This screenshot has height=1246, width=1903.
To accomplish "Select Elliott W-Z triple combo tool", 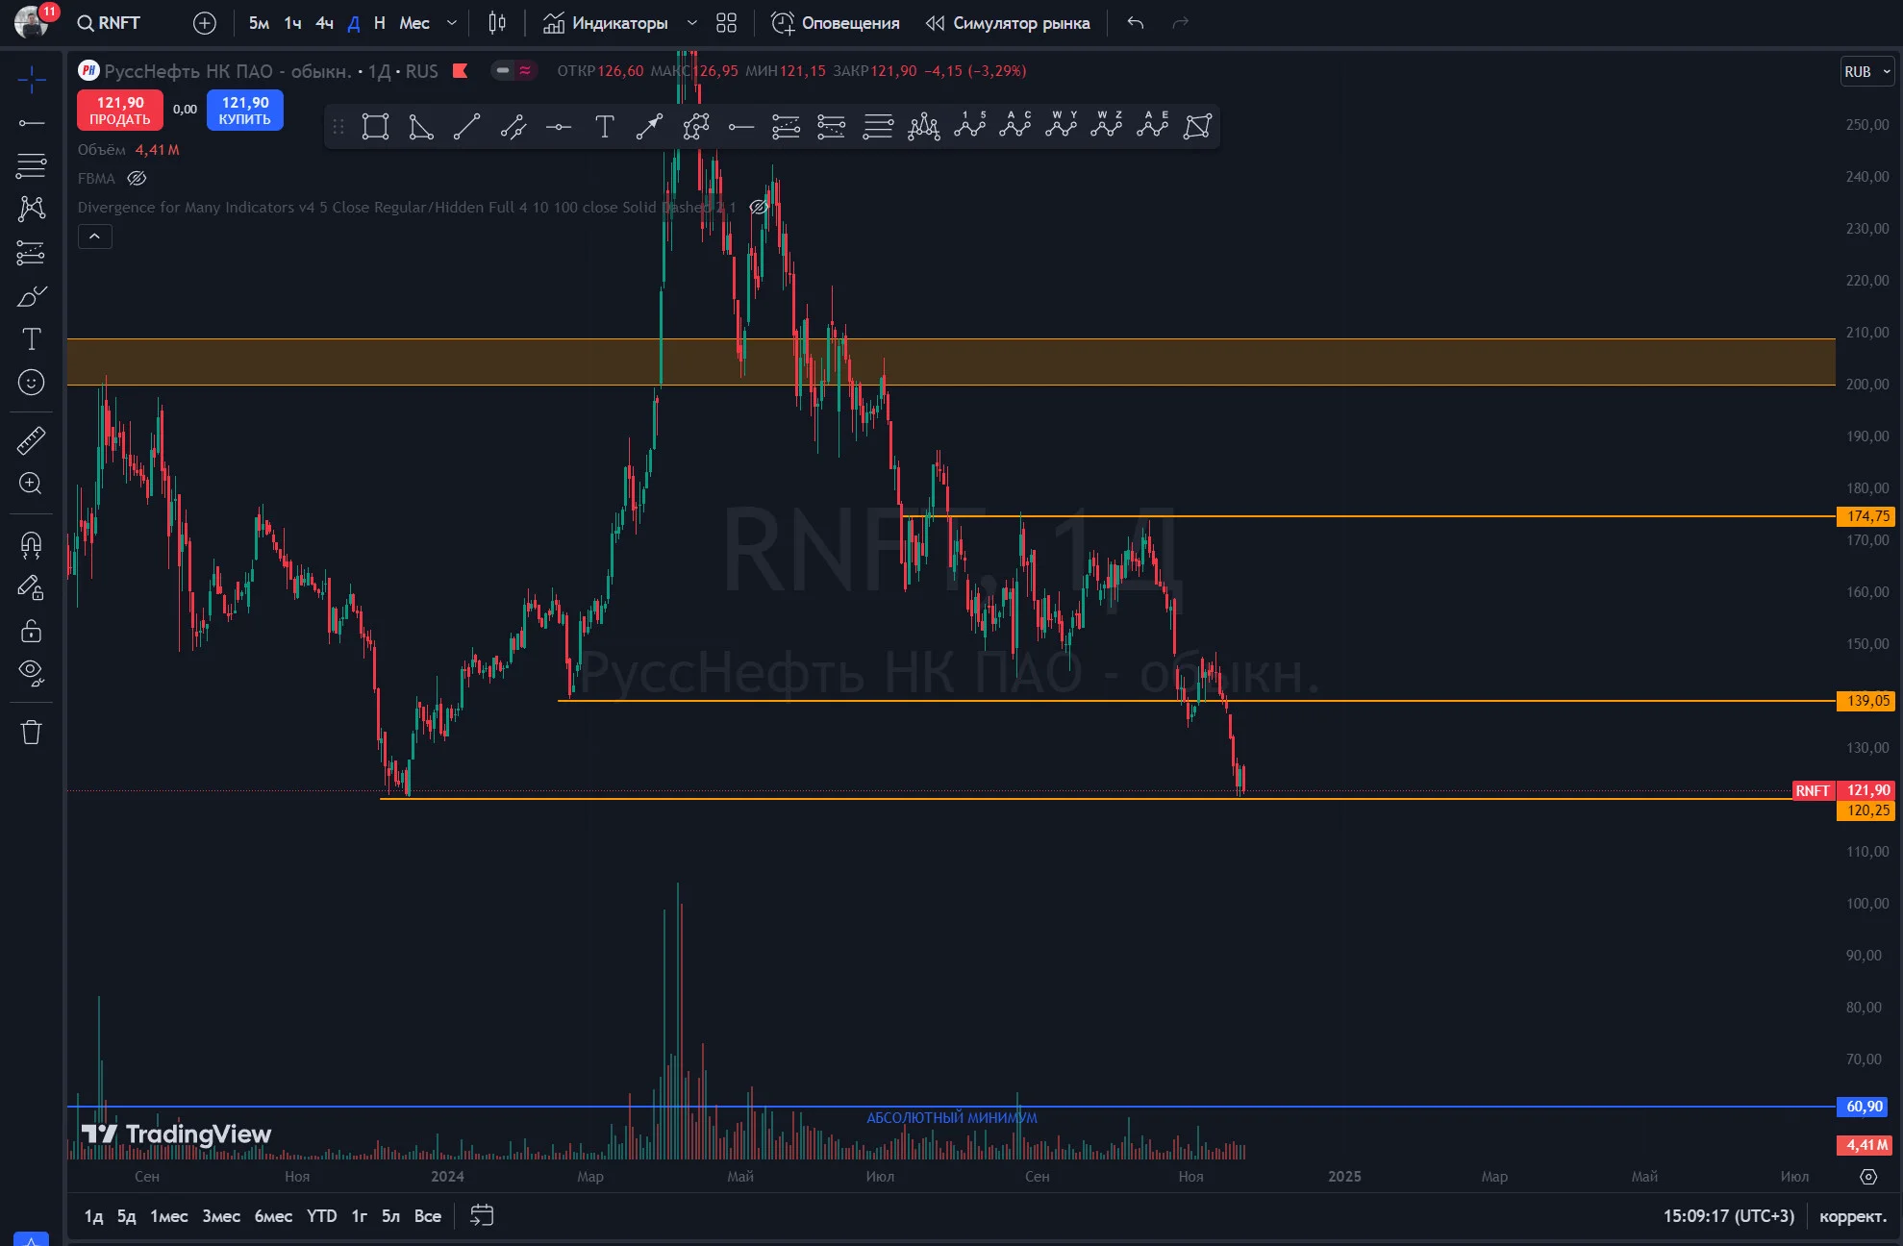I will [1106, 125].
